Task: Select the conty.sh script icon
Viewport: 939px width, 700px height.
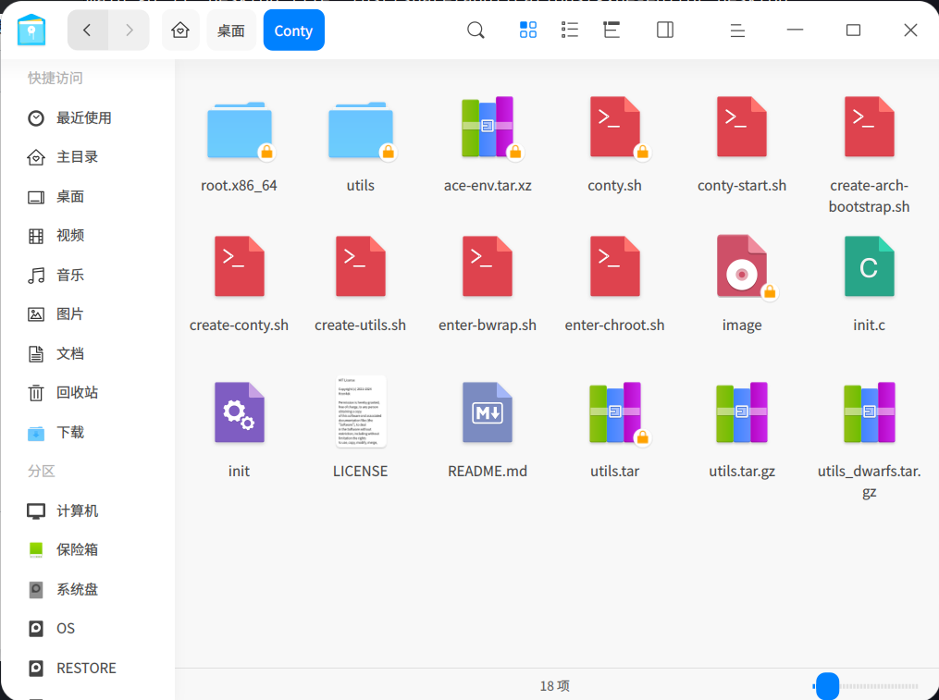Action: 615,127
